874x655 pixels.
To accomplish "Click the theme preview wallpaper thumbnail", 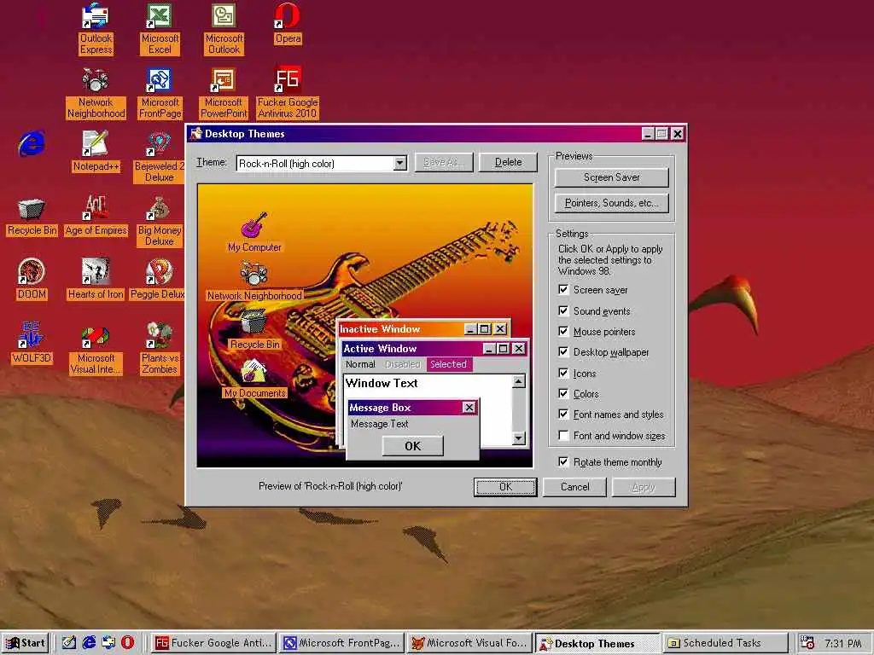I will [365, 326].
